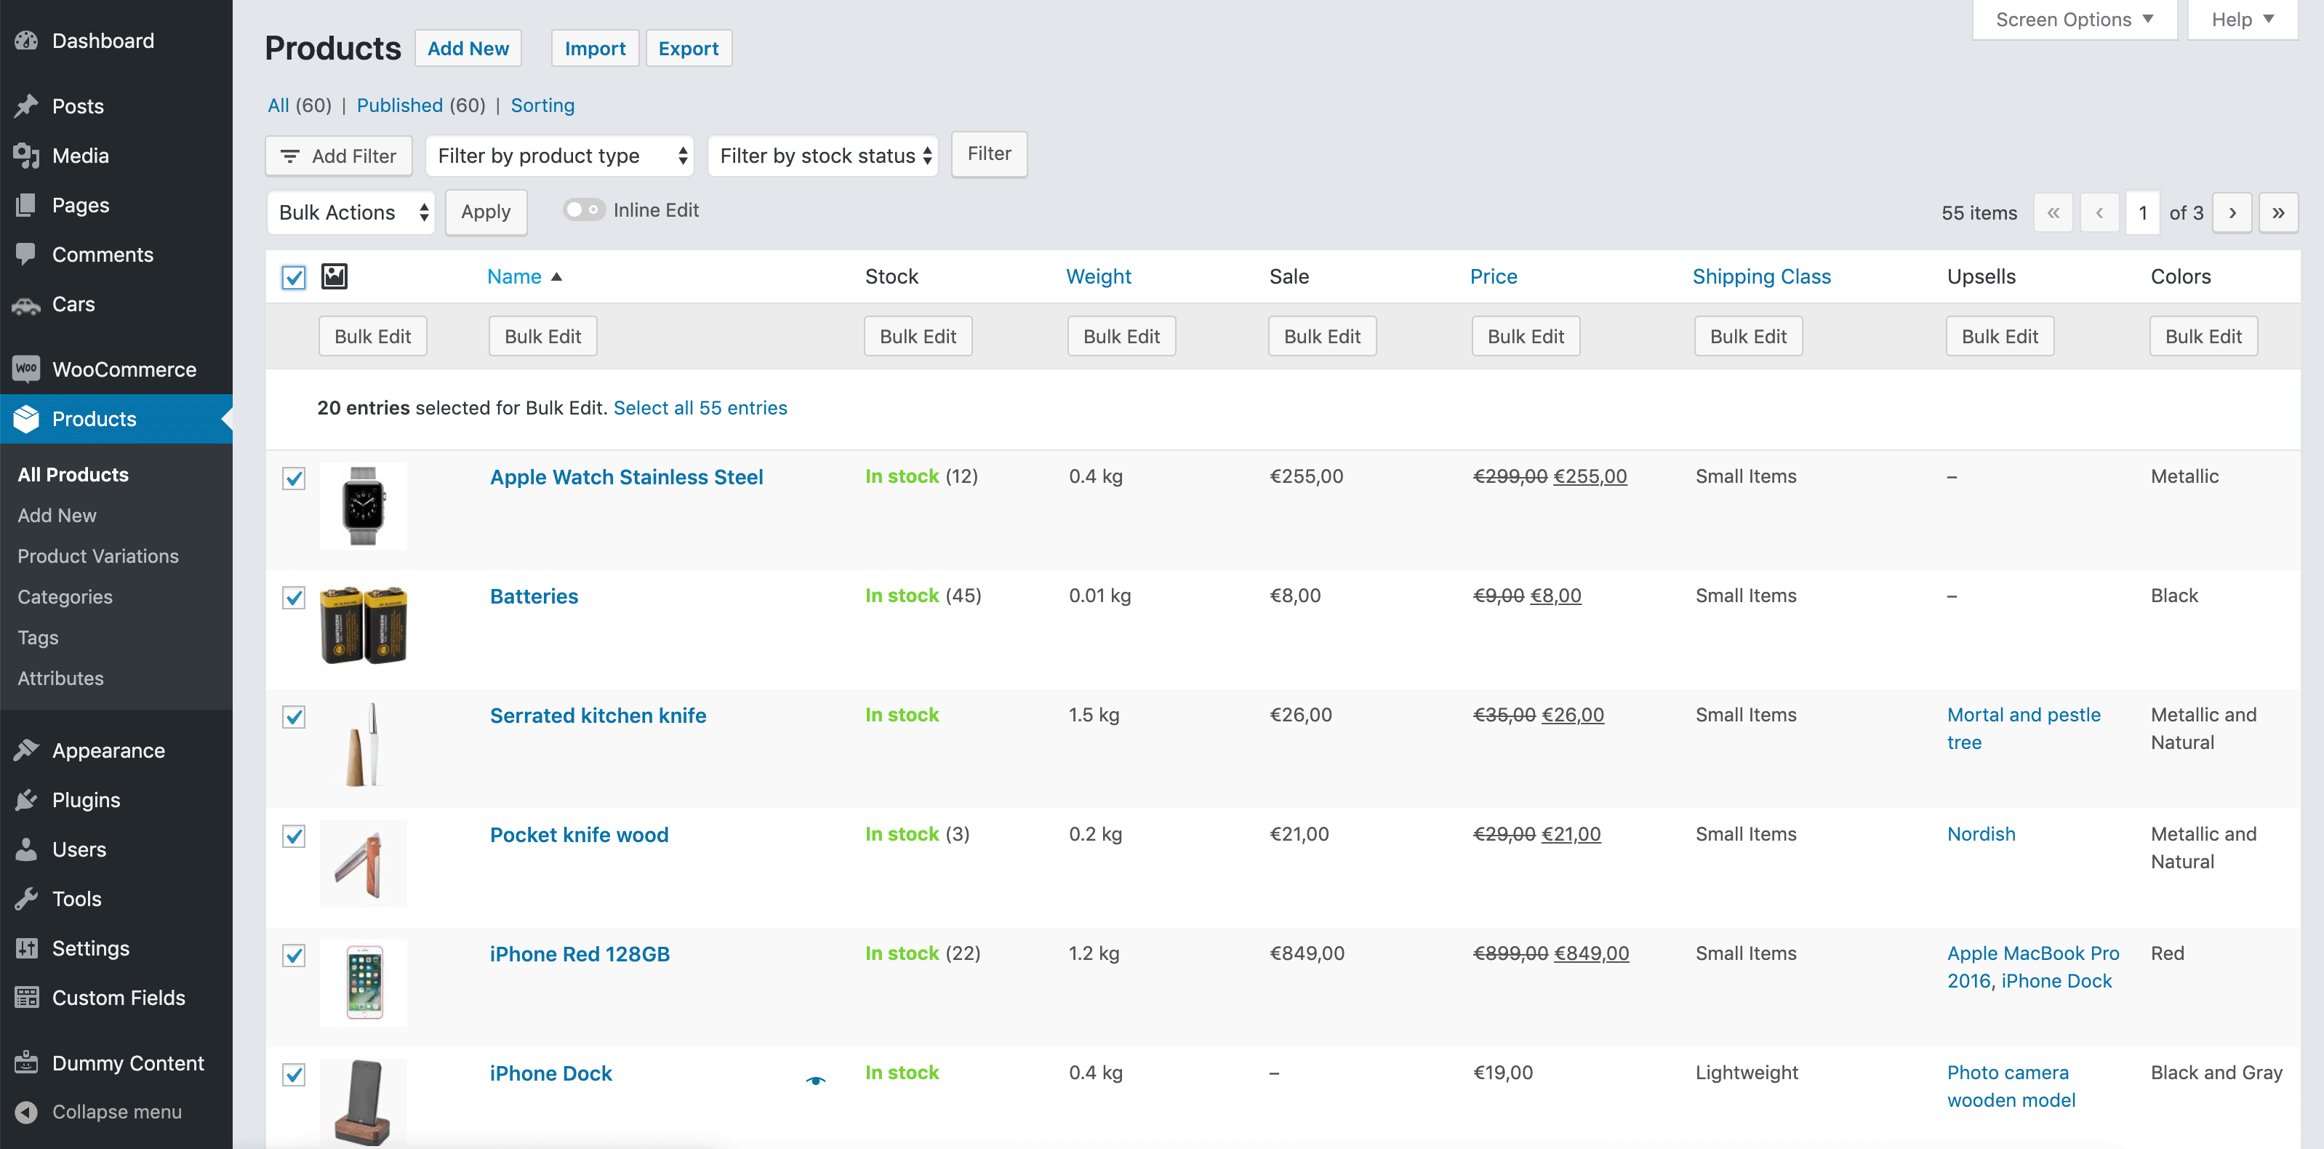2324x1149 pixels.
Task: Uncheck the Batteries row checkbox
Action: pyautogui.click(x=293, y=598)
